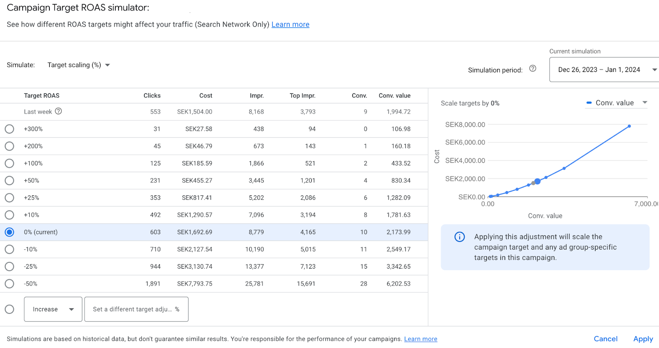
Task: Open the simulation period date dropdown
Action: [x=605, y=70]
